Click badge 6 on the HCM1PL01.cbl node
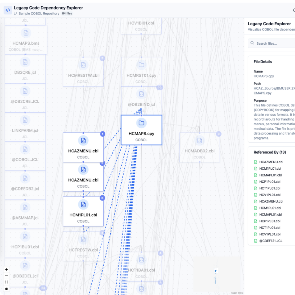This screenshot has width=295, height=295. point(102,198)
